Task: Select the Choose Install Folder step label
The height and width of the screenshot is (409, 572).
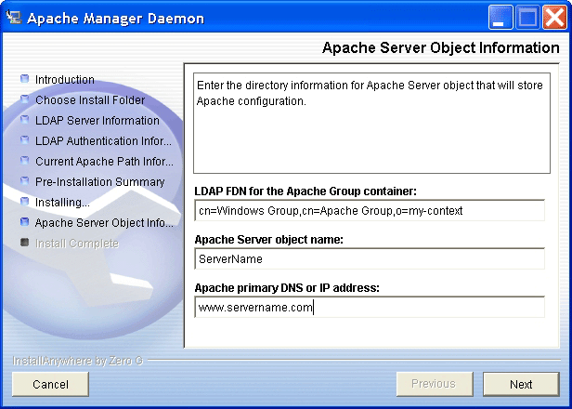Action: pyautogui.click(x=90, y=99)
